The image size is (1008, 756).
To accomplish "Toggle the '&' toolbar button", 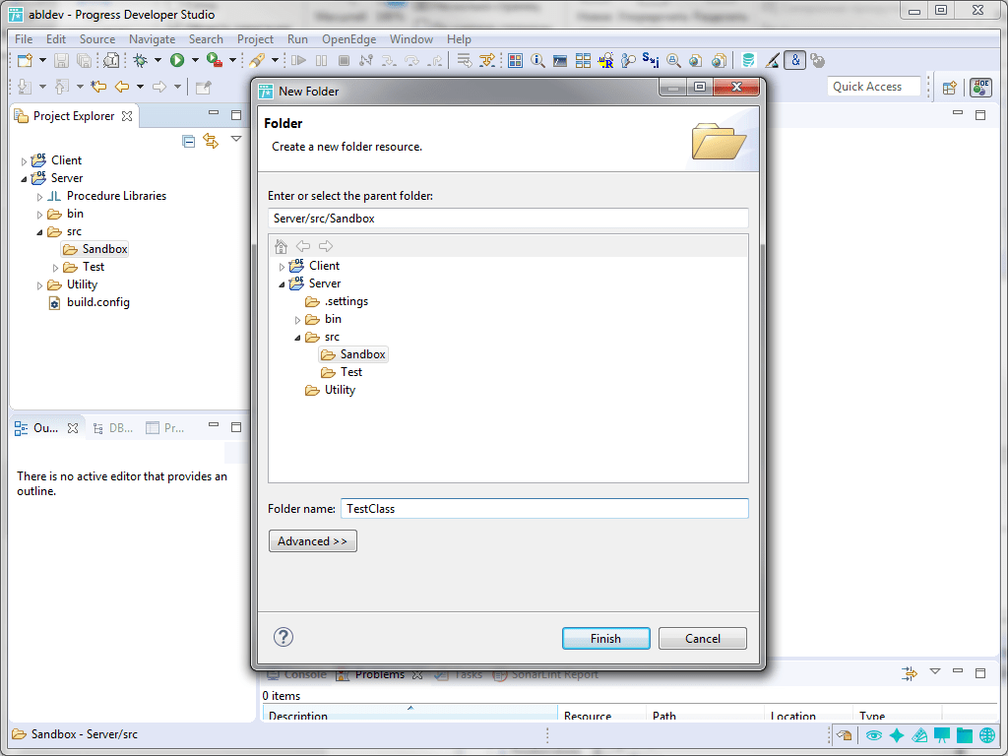I will point(795,60).
